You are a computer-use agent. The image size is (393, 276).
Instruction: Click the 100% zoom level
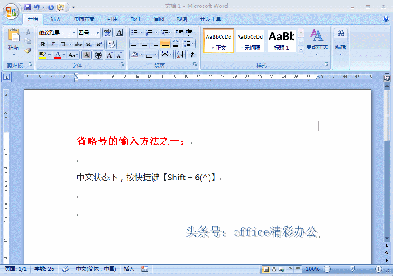(x=312, y=269)
